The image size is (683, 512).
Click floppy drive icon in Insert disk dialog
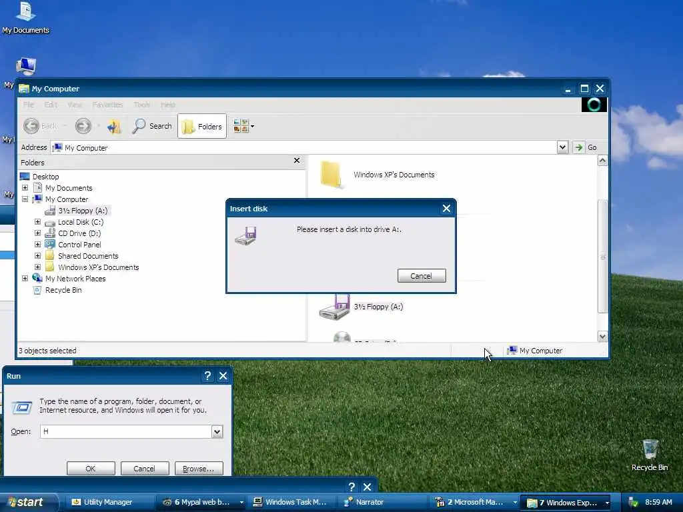245,235
